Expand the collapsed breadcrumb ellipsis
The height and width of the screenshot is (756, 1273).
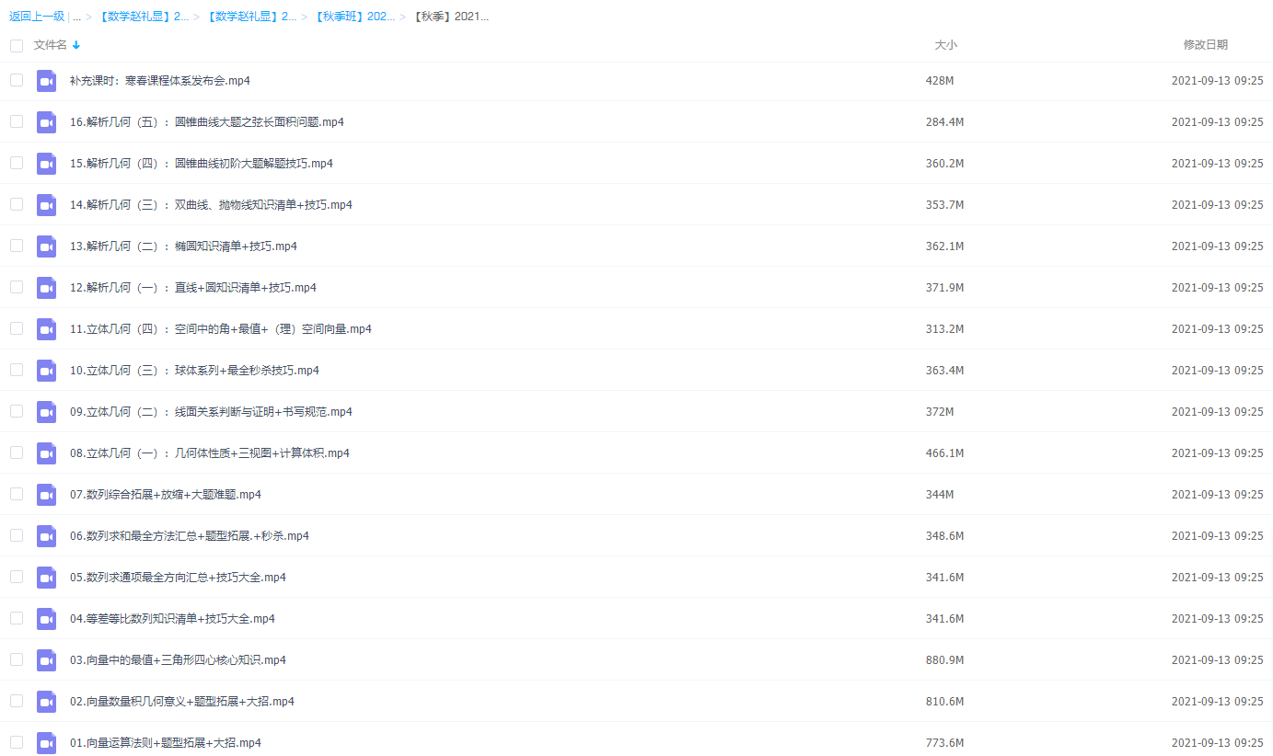coord(77,17)
